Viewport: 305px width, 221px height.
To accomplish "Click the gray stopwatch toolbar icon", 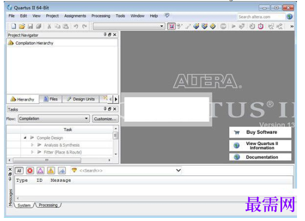I will pyautogui.click(x=252, y=26).
